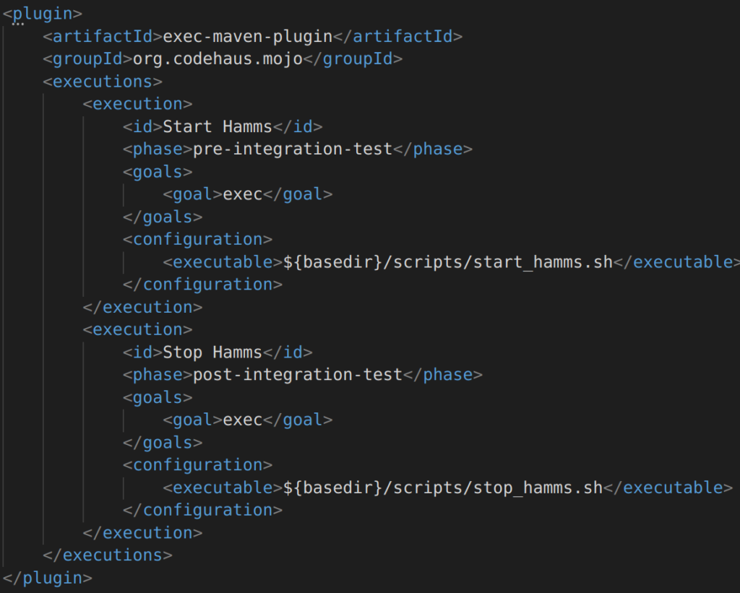Click the first opening goals tag
Viewport: 740px width, 593px height.
click(158, 172)
